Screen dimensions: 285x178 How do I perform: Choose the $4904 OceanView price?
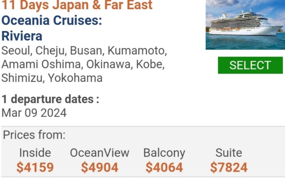click(x=99, y=167)
